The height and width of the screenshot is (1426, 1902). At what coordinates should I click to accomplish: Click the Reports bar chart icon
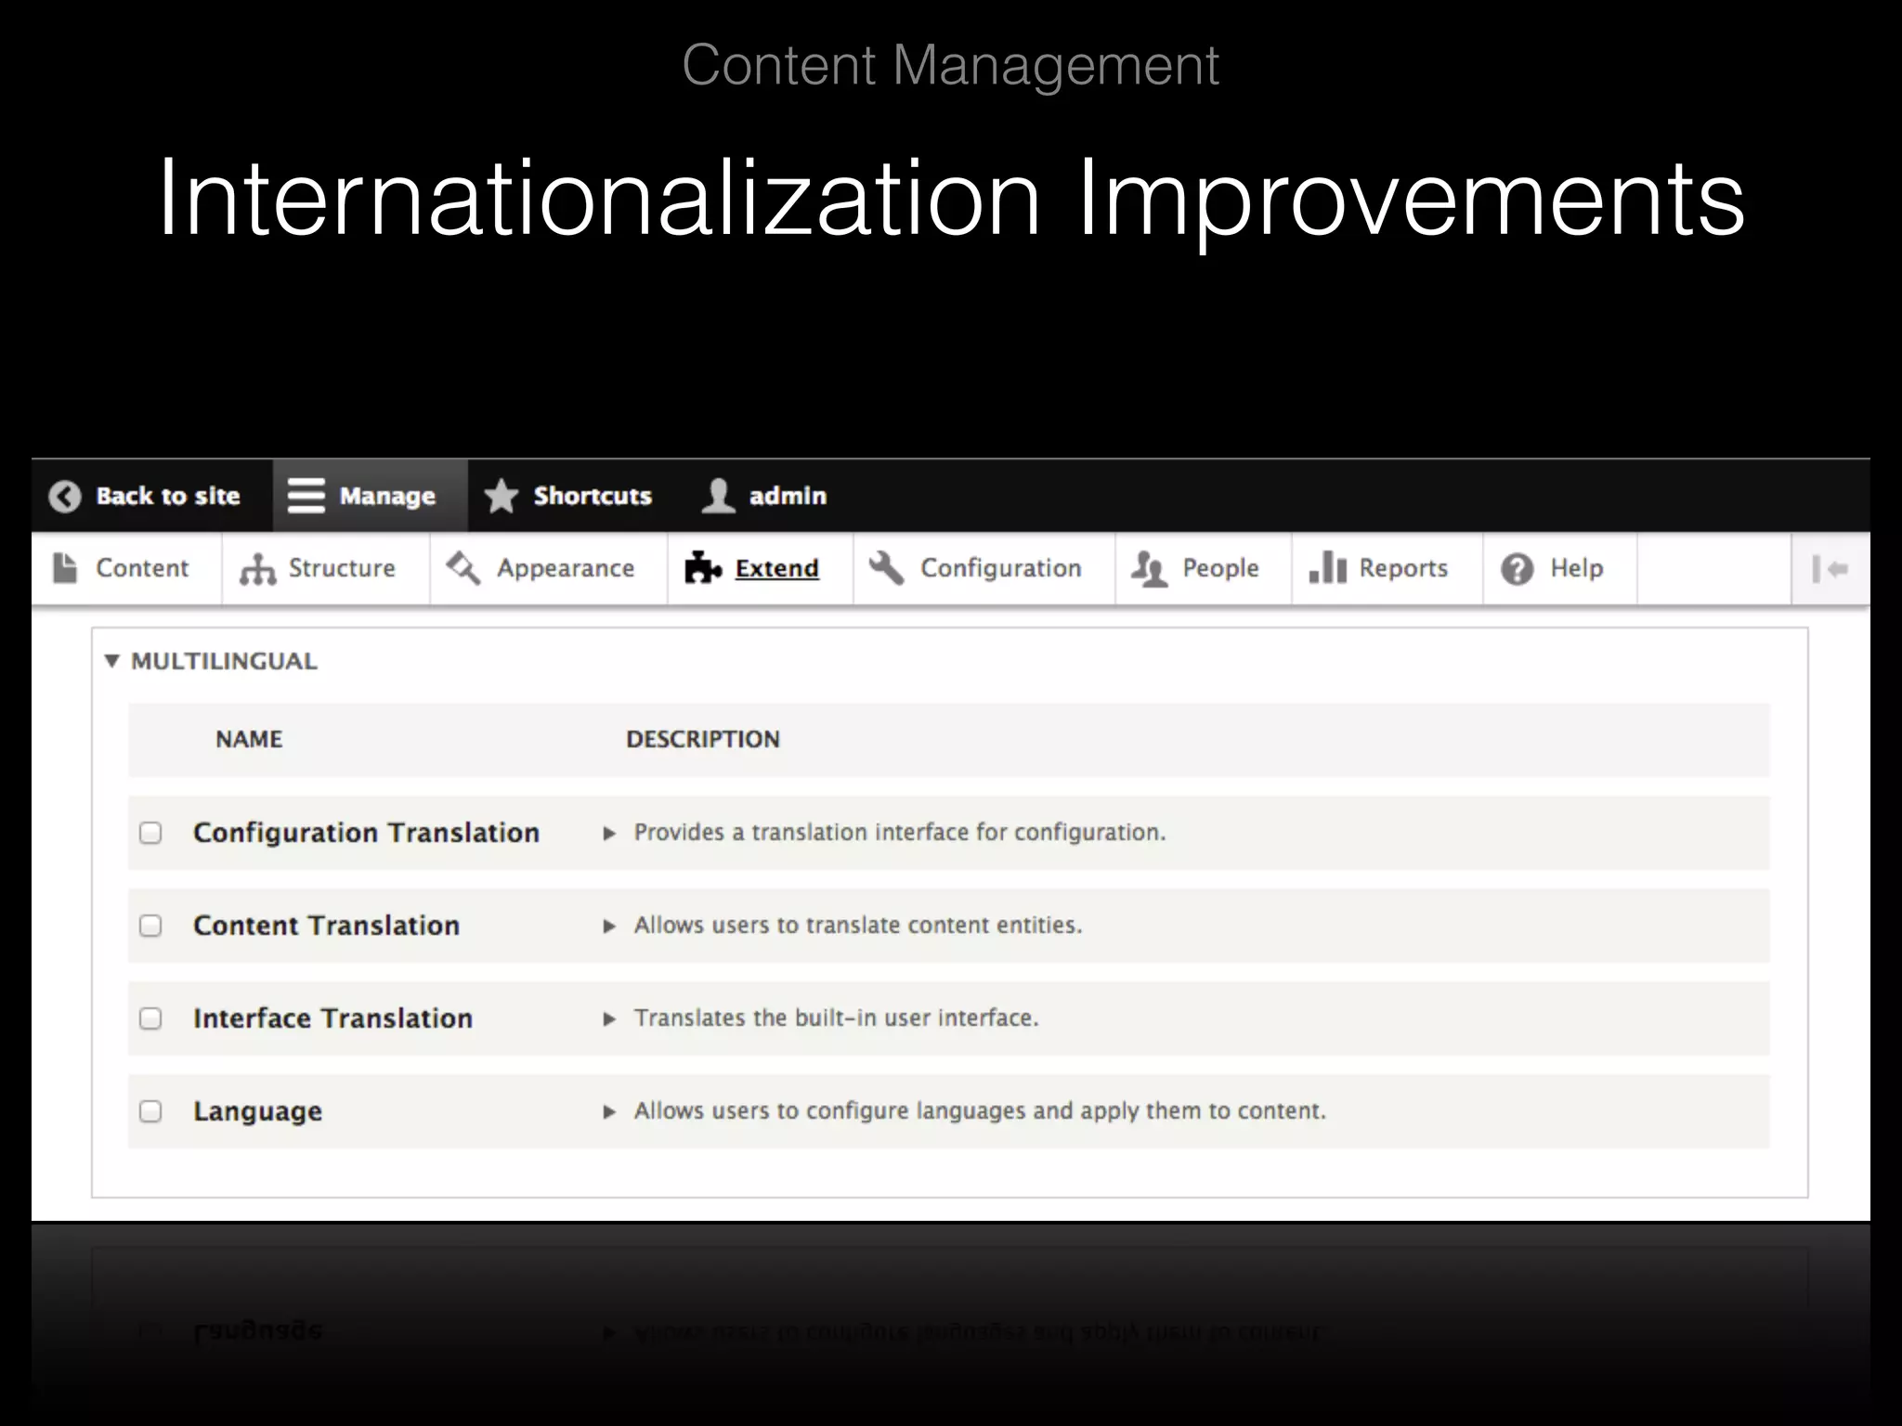1327,567
